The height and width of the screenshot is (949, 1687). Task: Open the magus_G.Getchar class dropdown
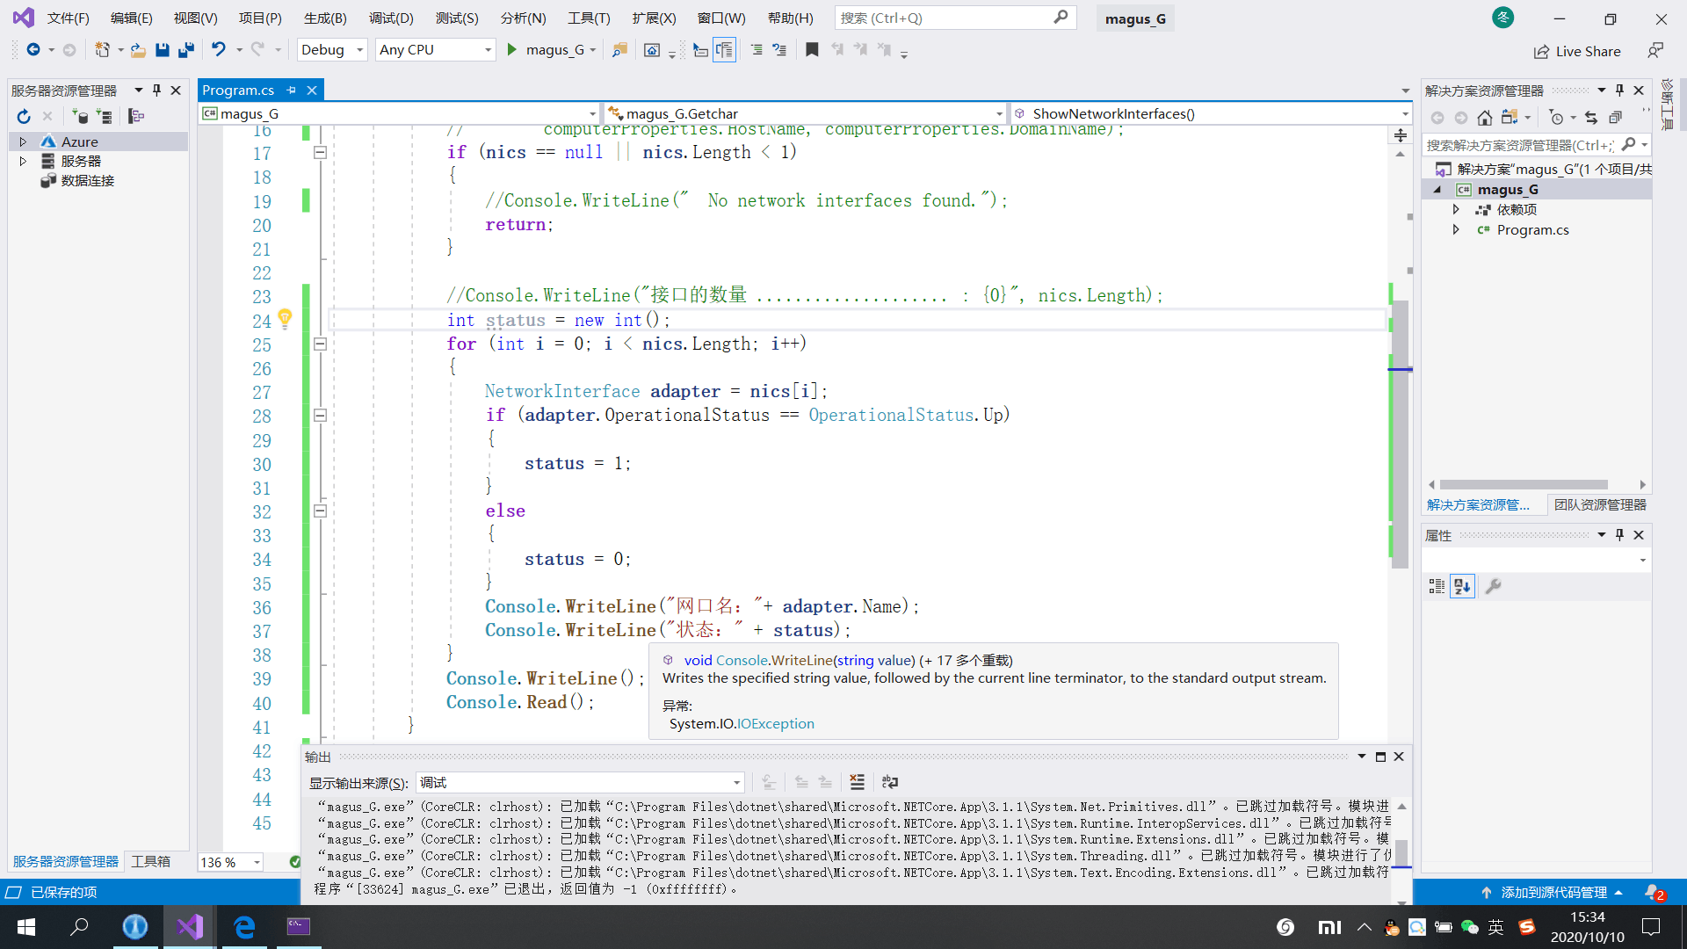coord(805,113)
